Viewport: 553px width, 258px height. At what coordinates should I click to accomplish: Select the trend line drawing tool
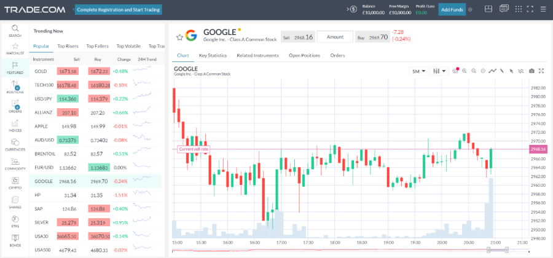pyautogui.click(x=492, y=71)
